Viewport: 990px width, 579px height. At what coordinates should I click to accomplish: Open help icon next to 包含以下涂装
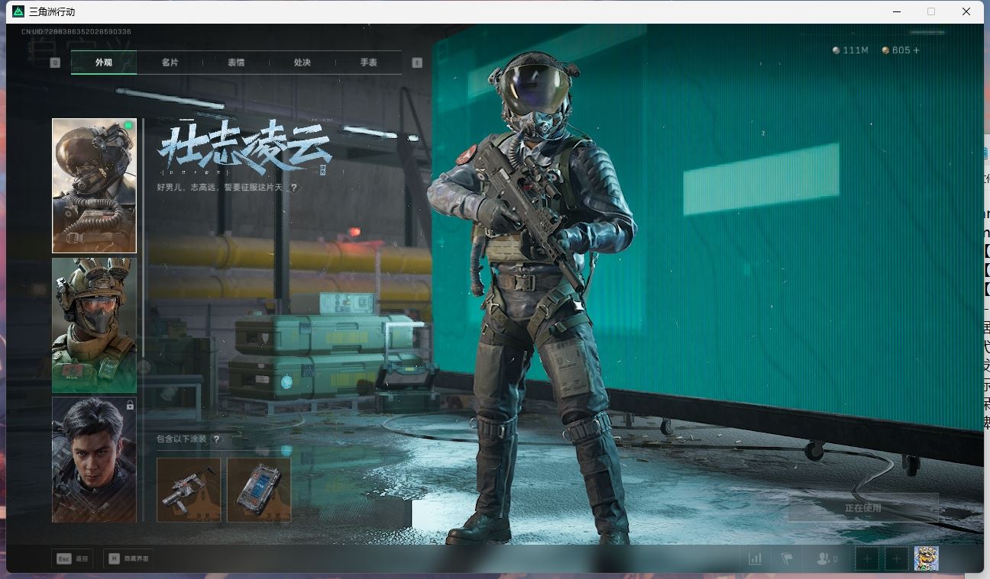(217, 439)
